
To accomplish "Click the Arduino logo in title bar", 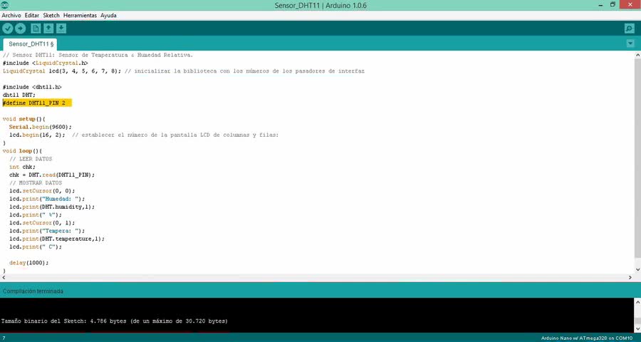I will [x=5, y=5].
